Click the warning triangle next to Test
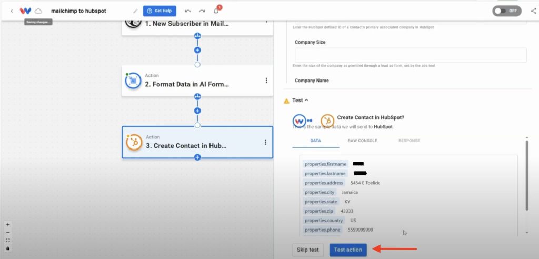This screenshot has height=259, width=539. pos(286,101)
